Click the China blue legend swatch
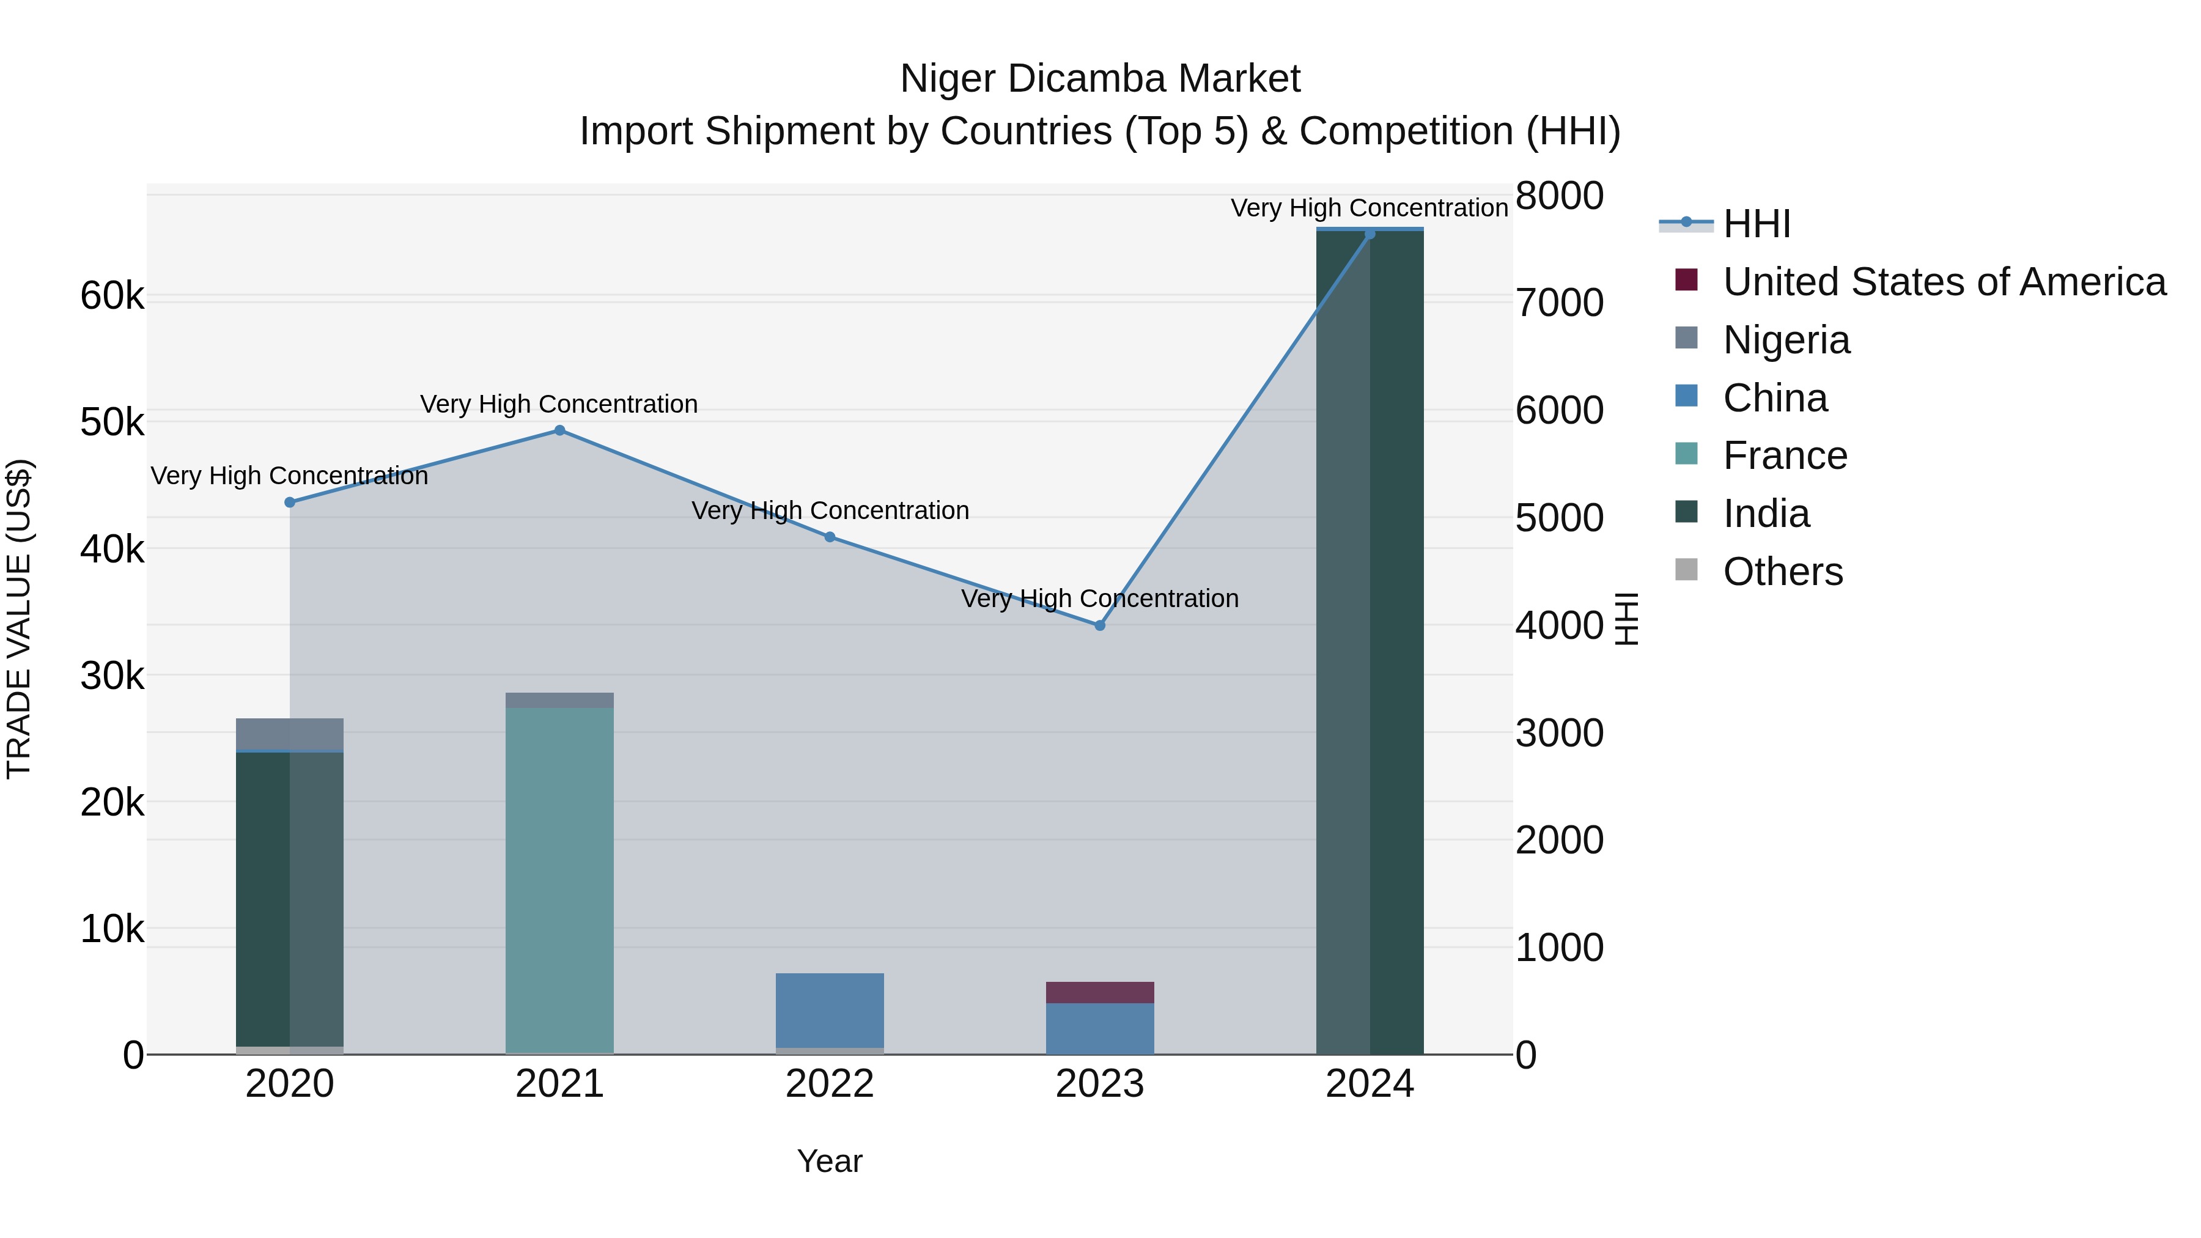This screenshot has height=1238, width=2201. click(1687, 396)
